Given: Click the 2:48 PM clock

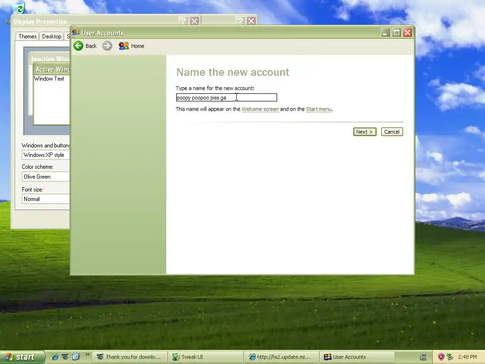Looking at the screenshot, I should 467,357.
